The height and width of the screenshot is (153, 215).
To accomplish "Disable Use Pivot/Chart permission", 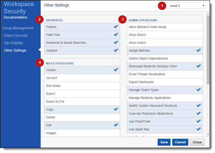I will (x=165, y=121).
